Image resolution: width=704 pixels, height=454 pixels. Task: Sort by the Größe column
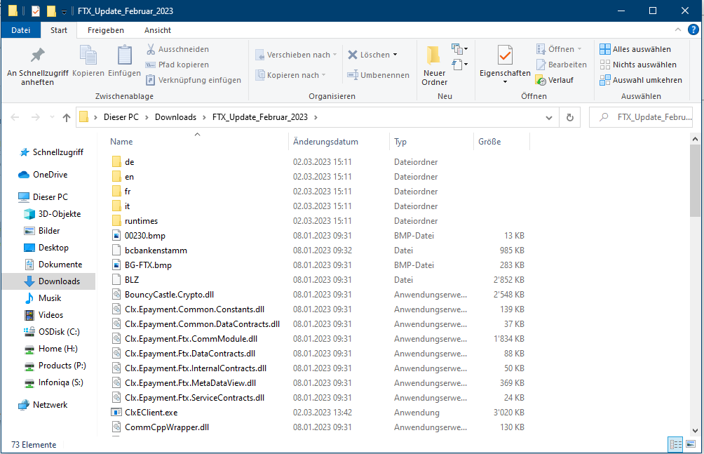coord(489,142)
